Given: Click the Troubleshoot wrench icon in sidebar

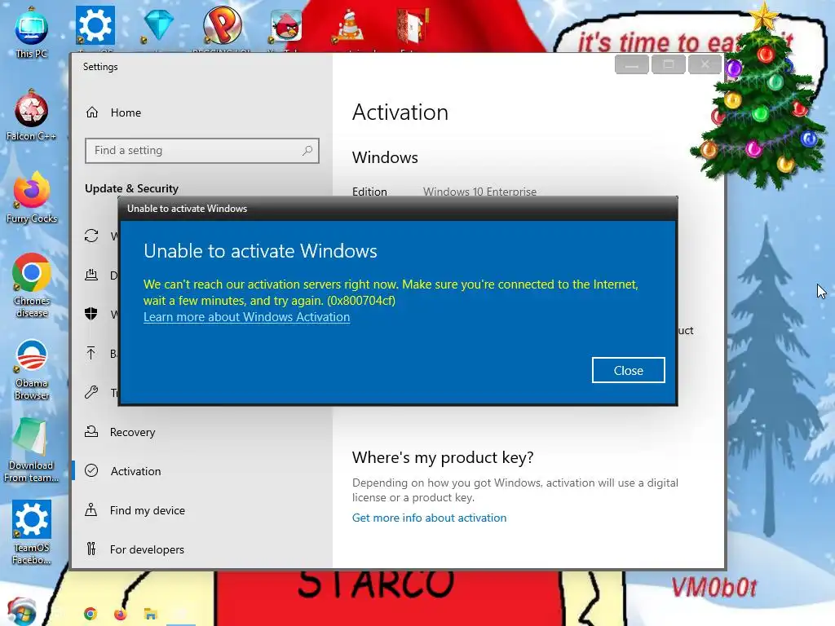Looking at the screenshot, I should click(91, 392).
